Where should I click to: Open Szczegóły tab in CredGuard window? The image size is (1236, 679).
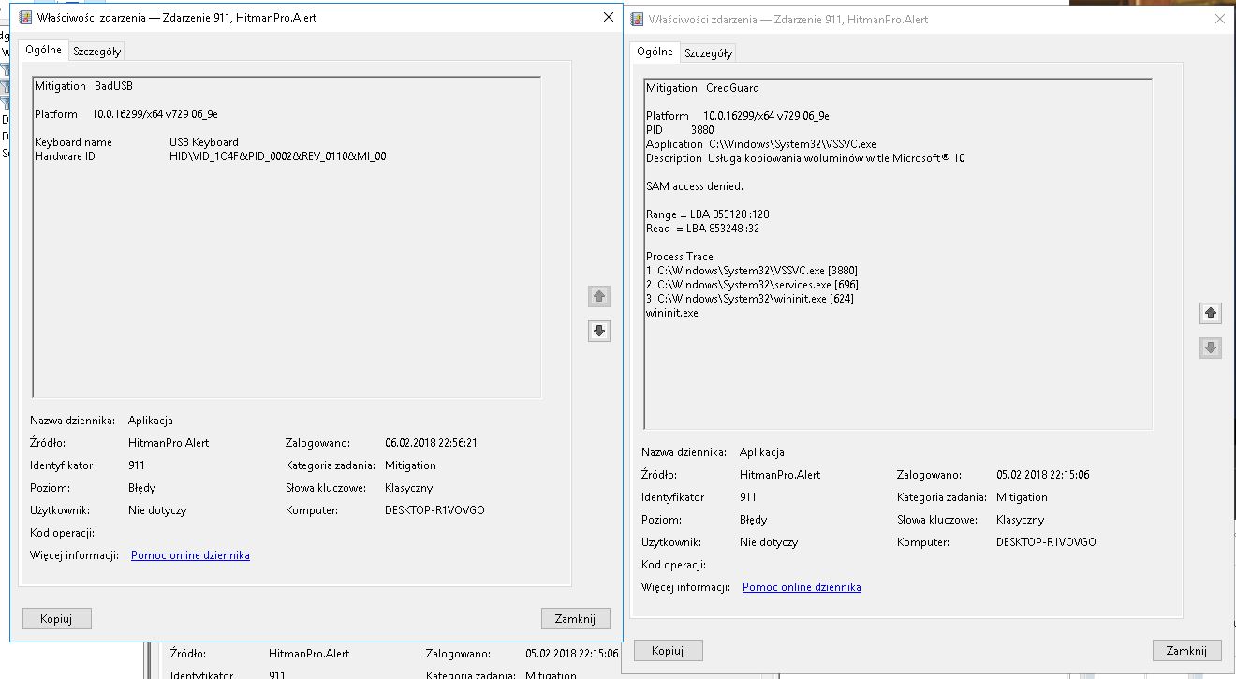pos(709,52)
